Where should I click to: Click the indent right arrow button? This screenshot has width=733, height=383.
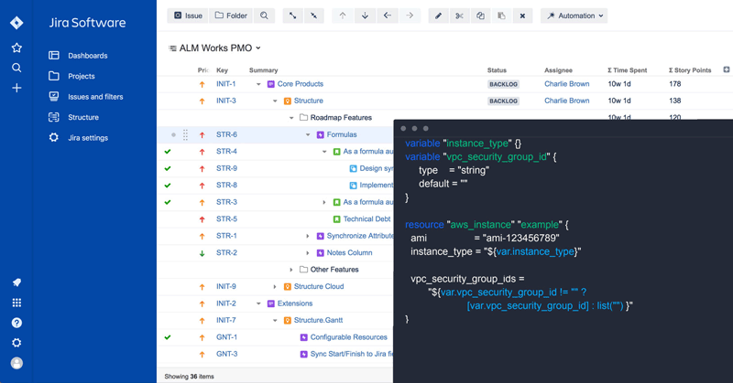click(x=410, y=16)
